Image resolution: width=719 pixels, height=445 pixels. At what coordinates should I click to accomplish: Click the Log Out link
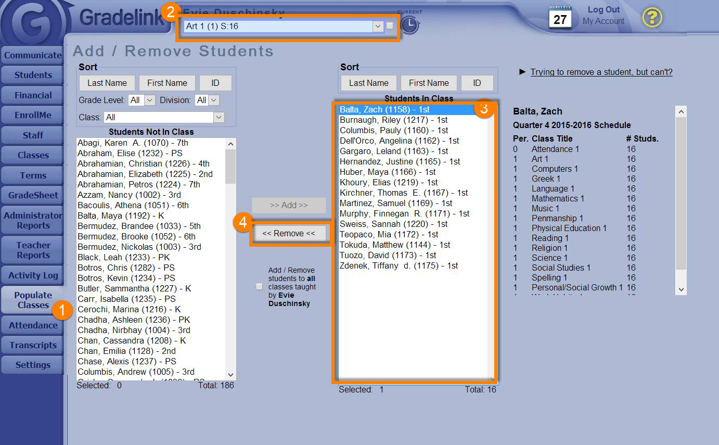(x=604, y=10)
